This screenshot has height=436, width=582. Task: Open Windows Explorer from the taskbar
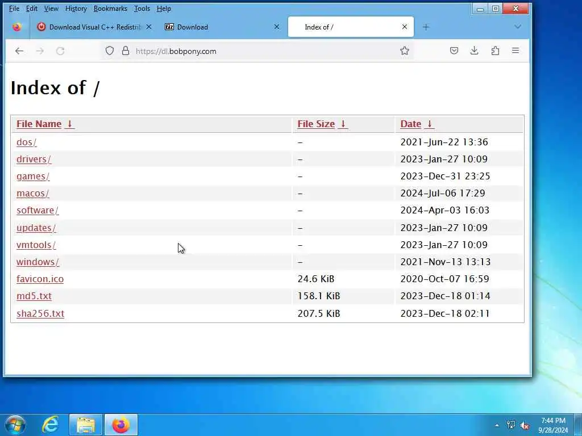(86, 425)
